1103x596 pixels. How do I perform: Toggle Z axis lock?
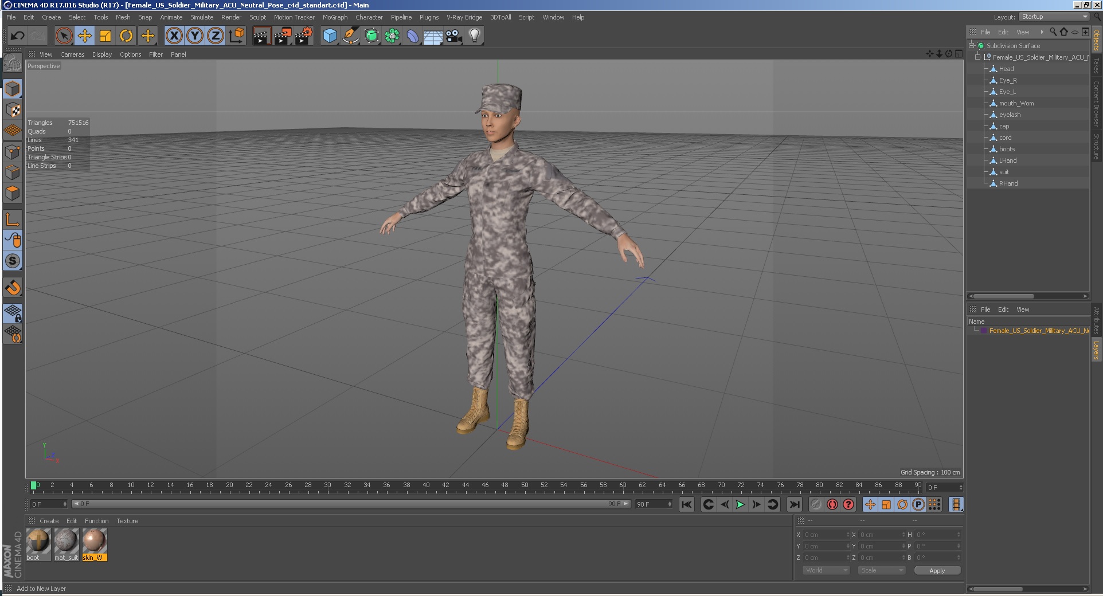pyautogui.click(x=216, y=36)
